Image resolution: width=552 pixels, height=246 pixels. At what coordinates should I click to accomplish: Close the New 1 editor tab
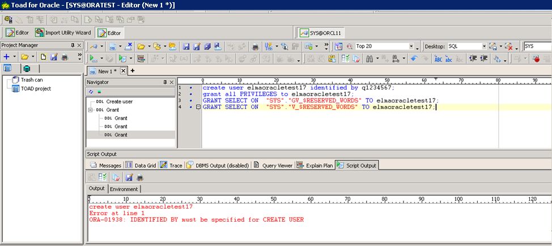[123, 71]
